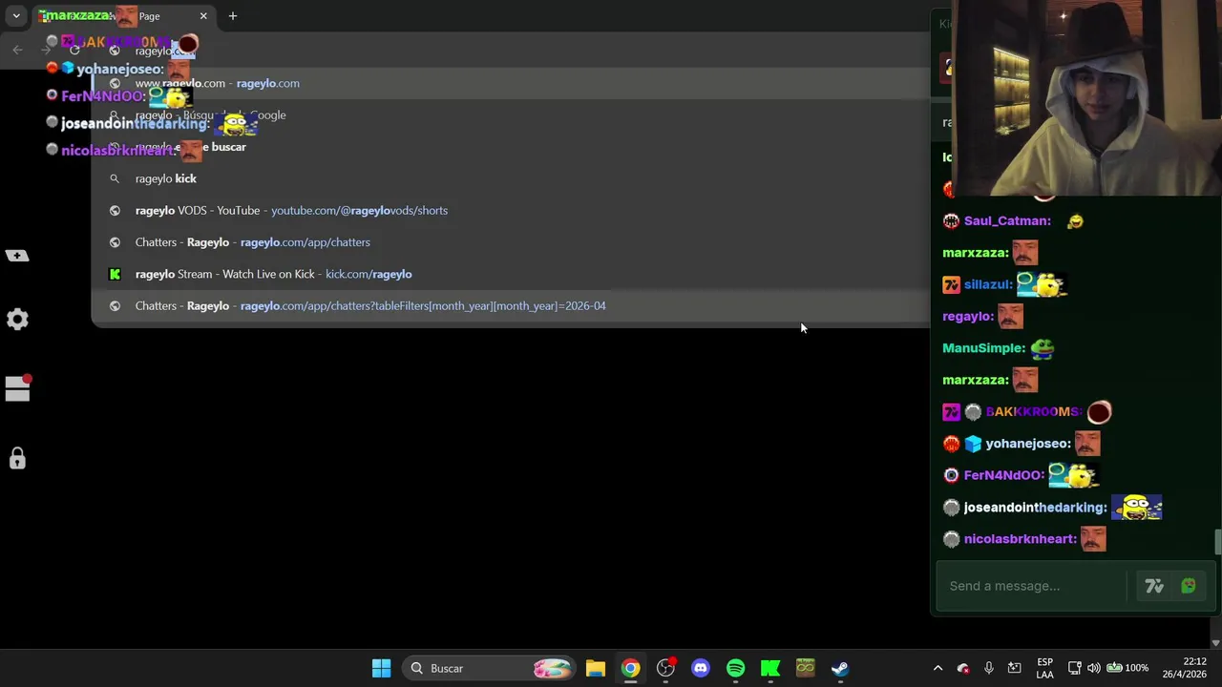Select www.rageylo.com autocomplete suggestion

point(510,83)
